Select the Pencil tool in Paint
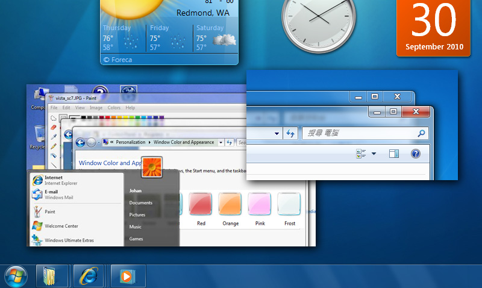This screenshot has width=482, height=288. click(54, 146)
